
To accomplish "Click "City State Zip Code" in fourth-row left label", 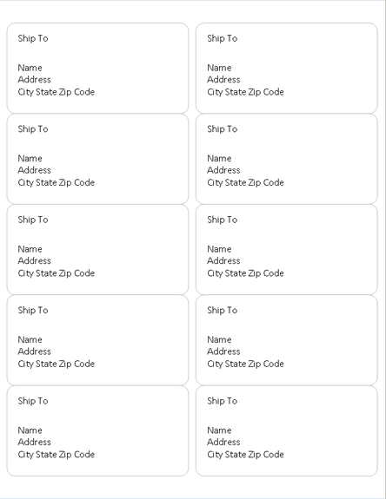I will pos(57,364).
